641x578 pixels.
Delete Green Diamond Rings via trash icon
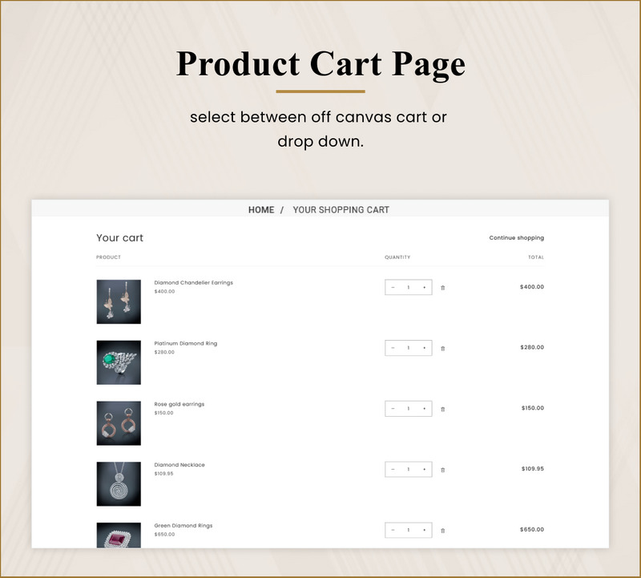click(442, 529)
